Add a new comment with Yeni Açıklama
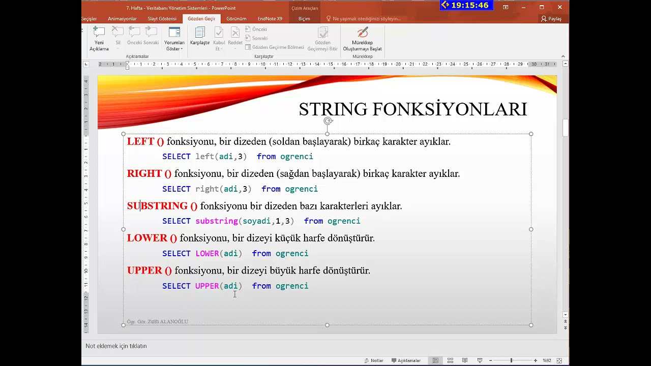 coord(99,39)
